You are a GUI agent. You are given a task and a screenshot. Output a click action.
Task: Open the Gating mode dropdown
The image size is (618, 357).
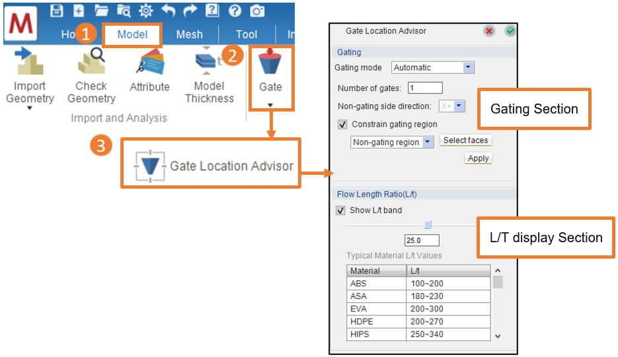(468, 67)
